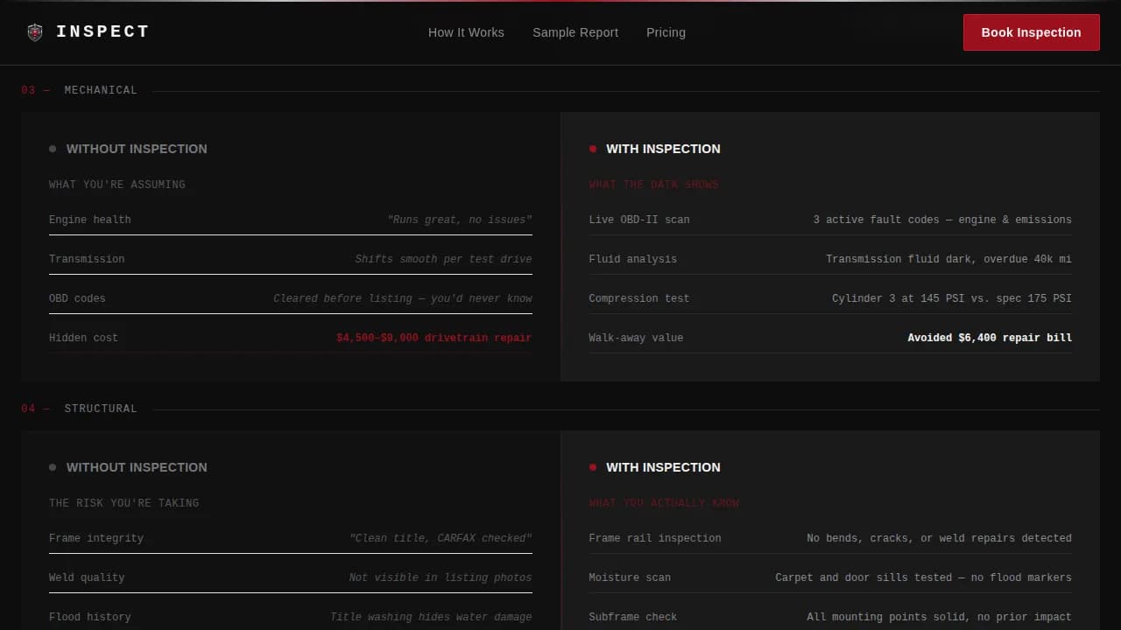The image size is (1121, 630).
Task: Click Avoided $6,400 repair bill text
Action: (x=990, y=338)
